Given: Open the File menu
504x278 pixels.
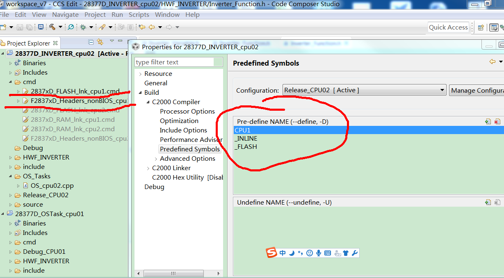Looking at the screenshot, I should [x=4, y=14].
